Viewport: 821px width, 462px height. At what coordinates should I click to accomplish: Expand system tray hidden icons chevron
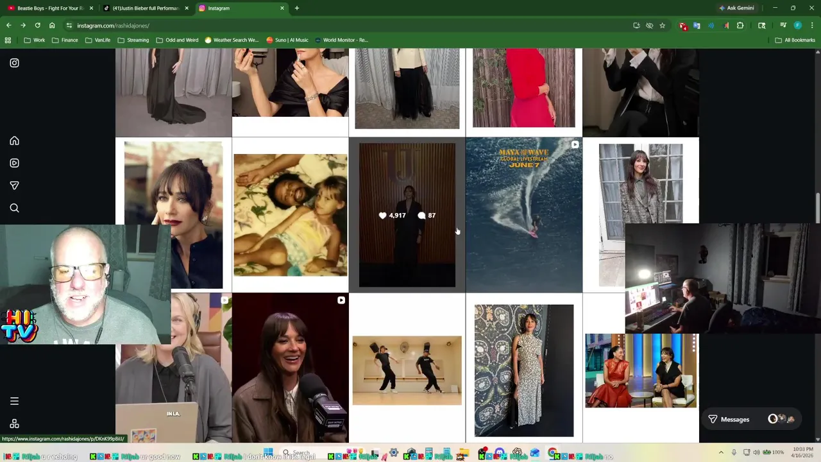pyautogui.click(x=721, y=453)
